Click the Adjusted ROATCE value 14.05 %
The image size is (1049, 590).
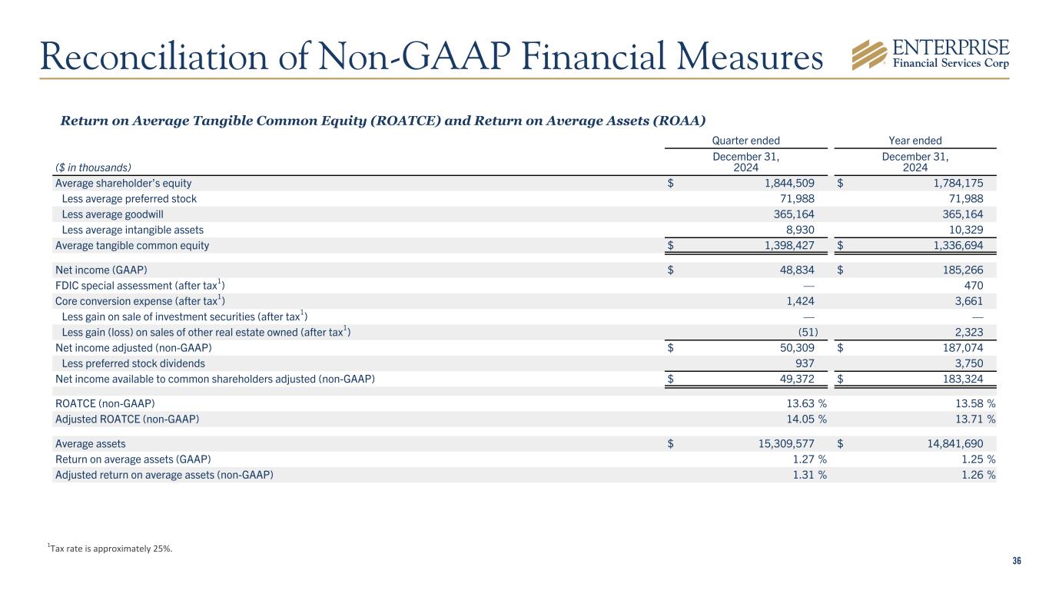[x=802, y=419]
